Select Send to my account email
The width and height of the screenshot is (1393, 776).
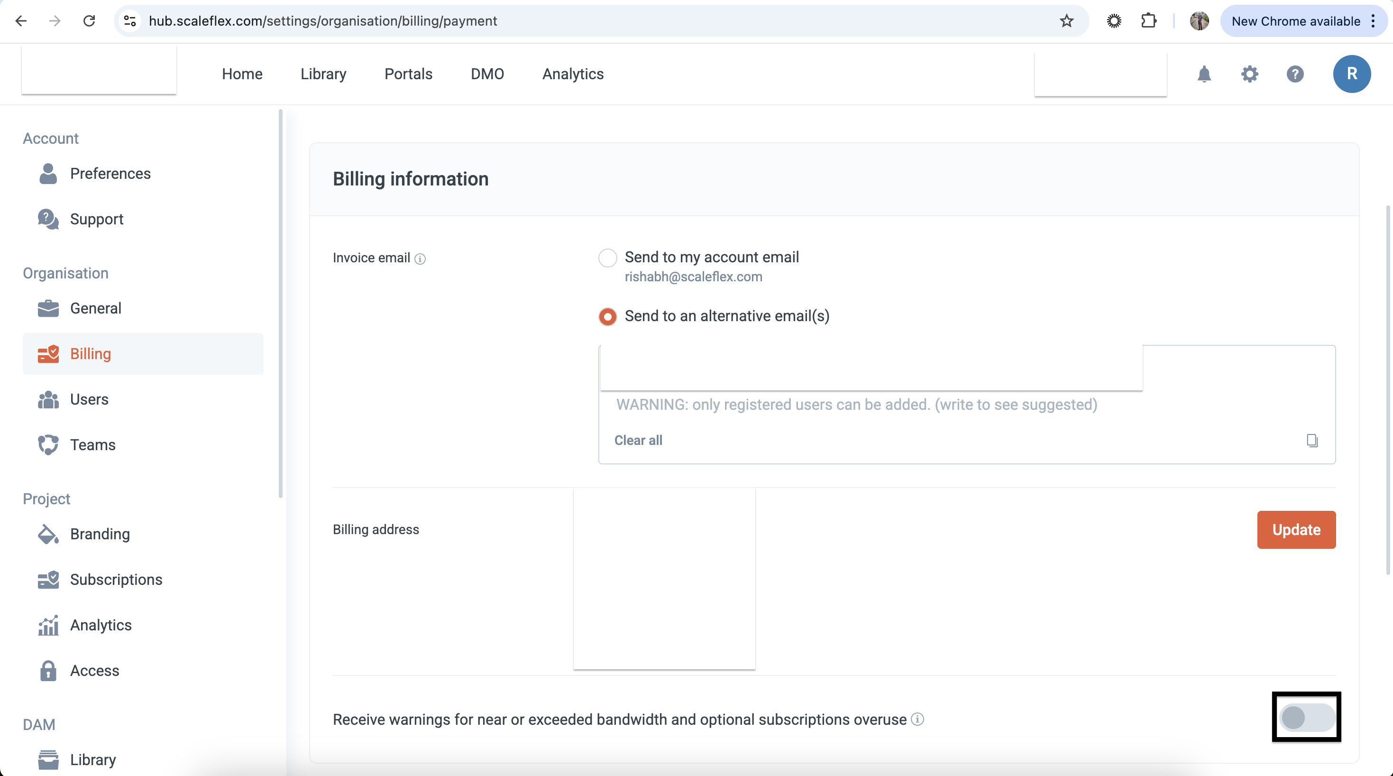pyautogui.click(x=607, y=258)
